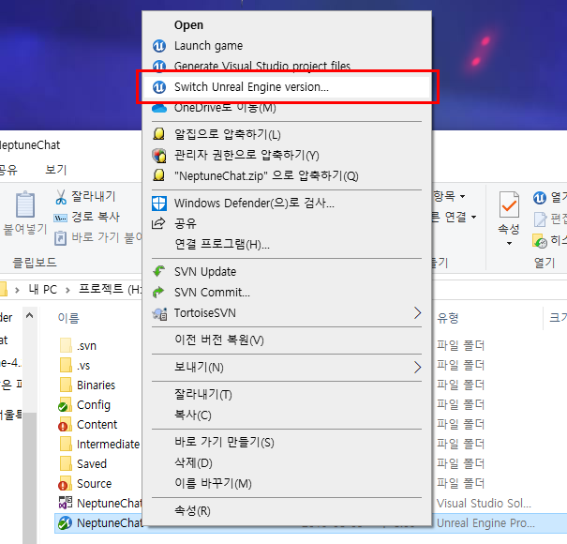Sort by the 유형 column header

pos(448,318)
